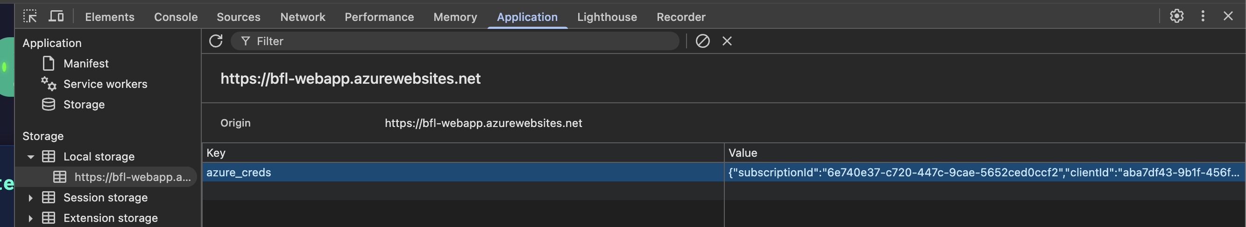Refresh the storage table

pyautogui.click(x=216, y=41)
